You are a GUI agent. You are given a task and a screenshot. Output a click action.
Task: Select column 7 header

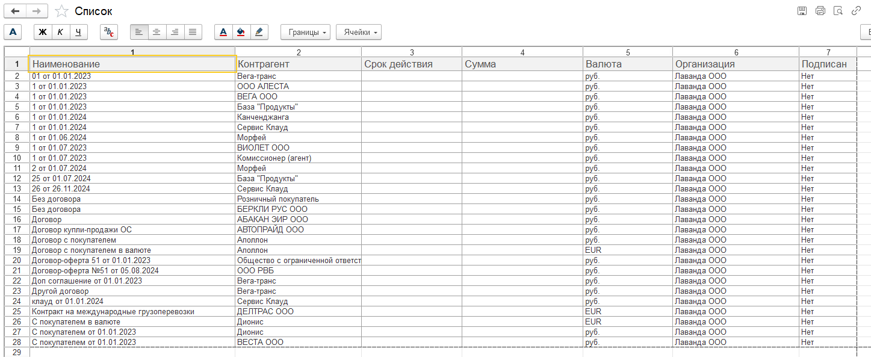(828, 52)
